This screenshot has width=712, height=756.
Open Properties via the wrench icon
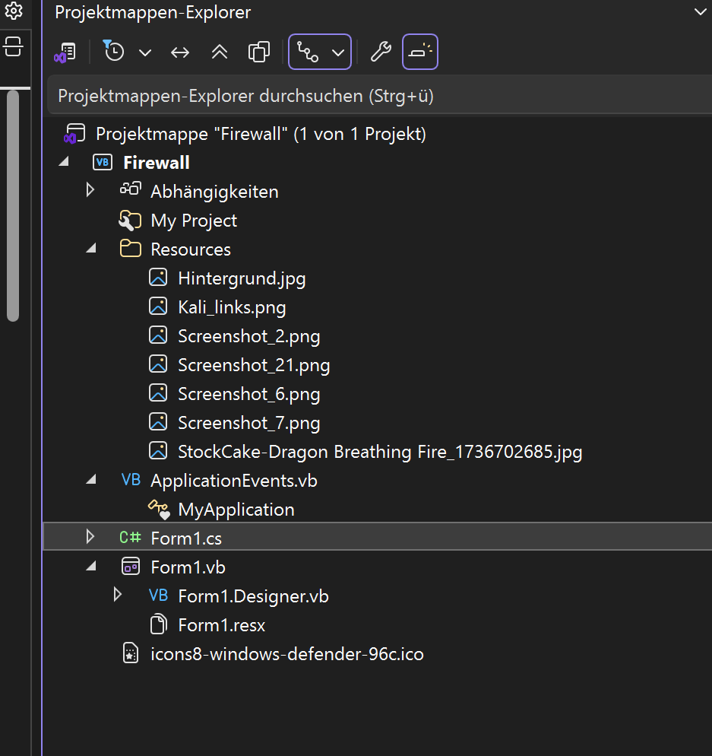click(381, 52)
